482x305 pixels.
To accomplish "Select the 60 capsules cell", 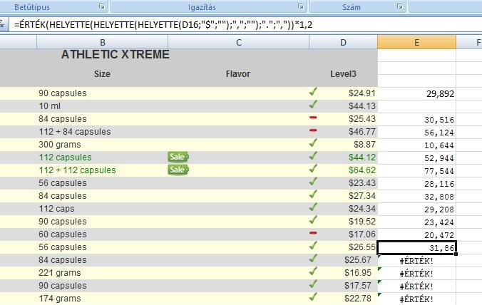I will point(103,234).
